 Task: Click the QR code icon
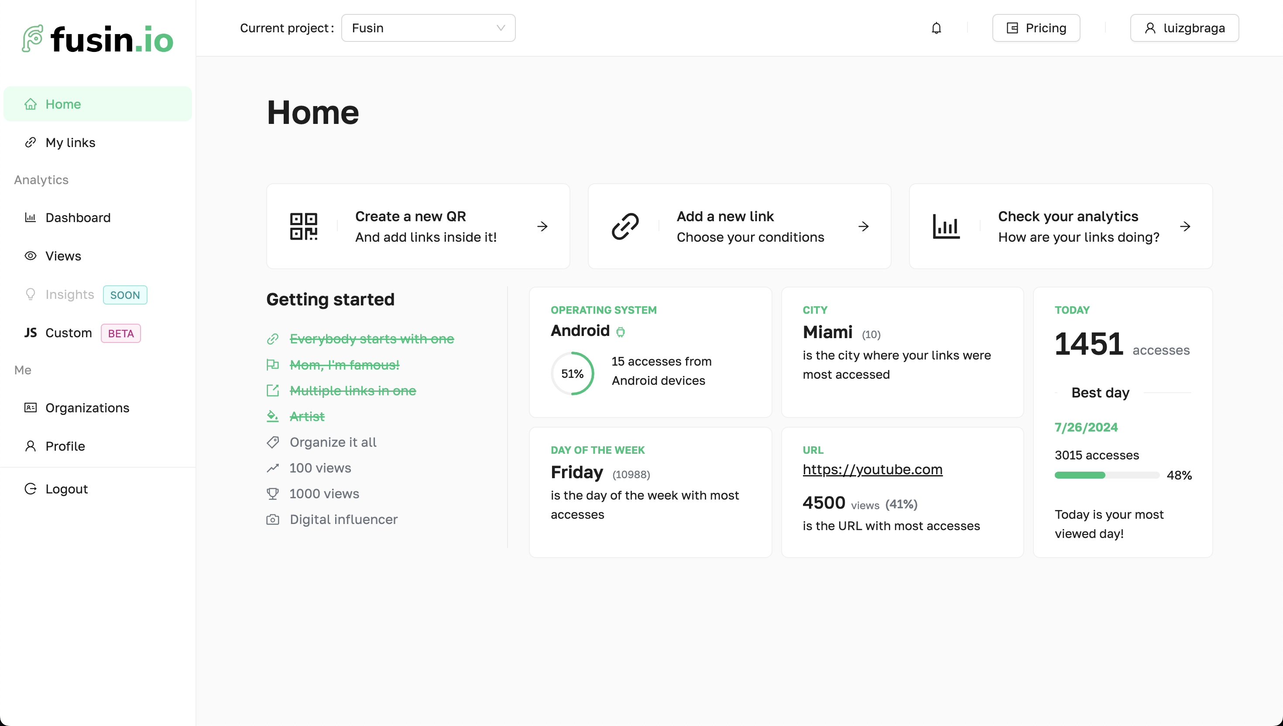(x=304, y=226)
